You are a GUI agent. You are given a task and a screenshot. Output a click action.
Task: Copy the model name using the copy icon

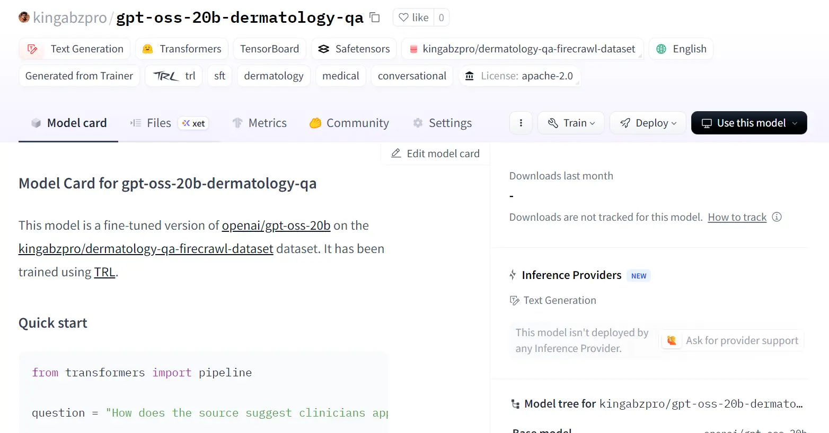[375, 17]
